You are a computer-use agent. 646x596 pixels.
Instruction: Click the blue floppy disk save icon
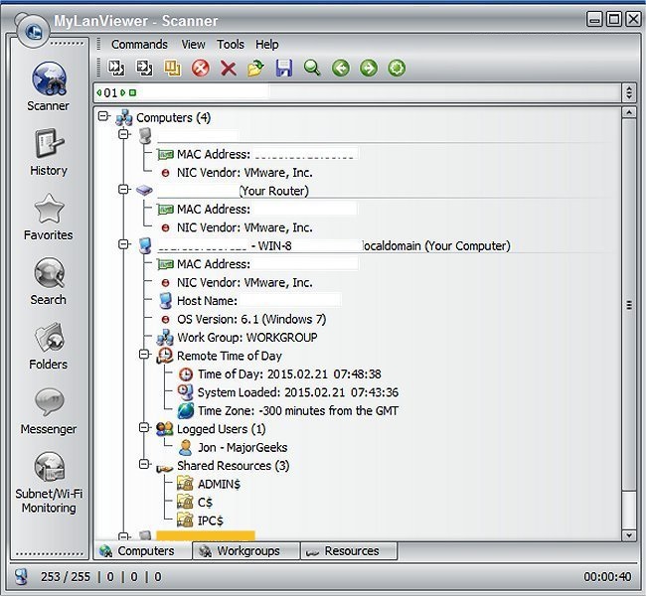[284, 69]
